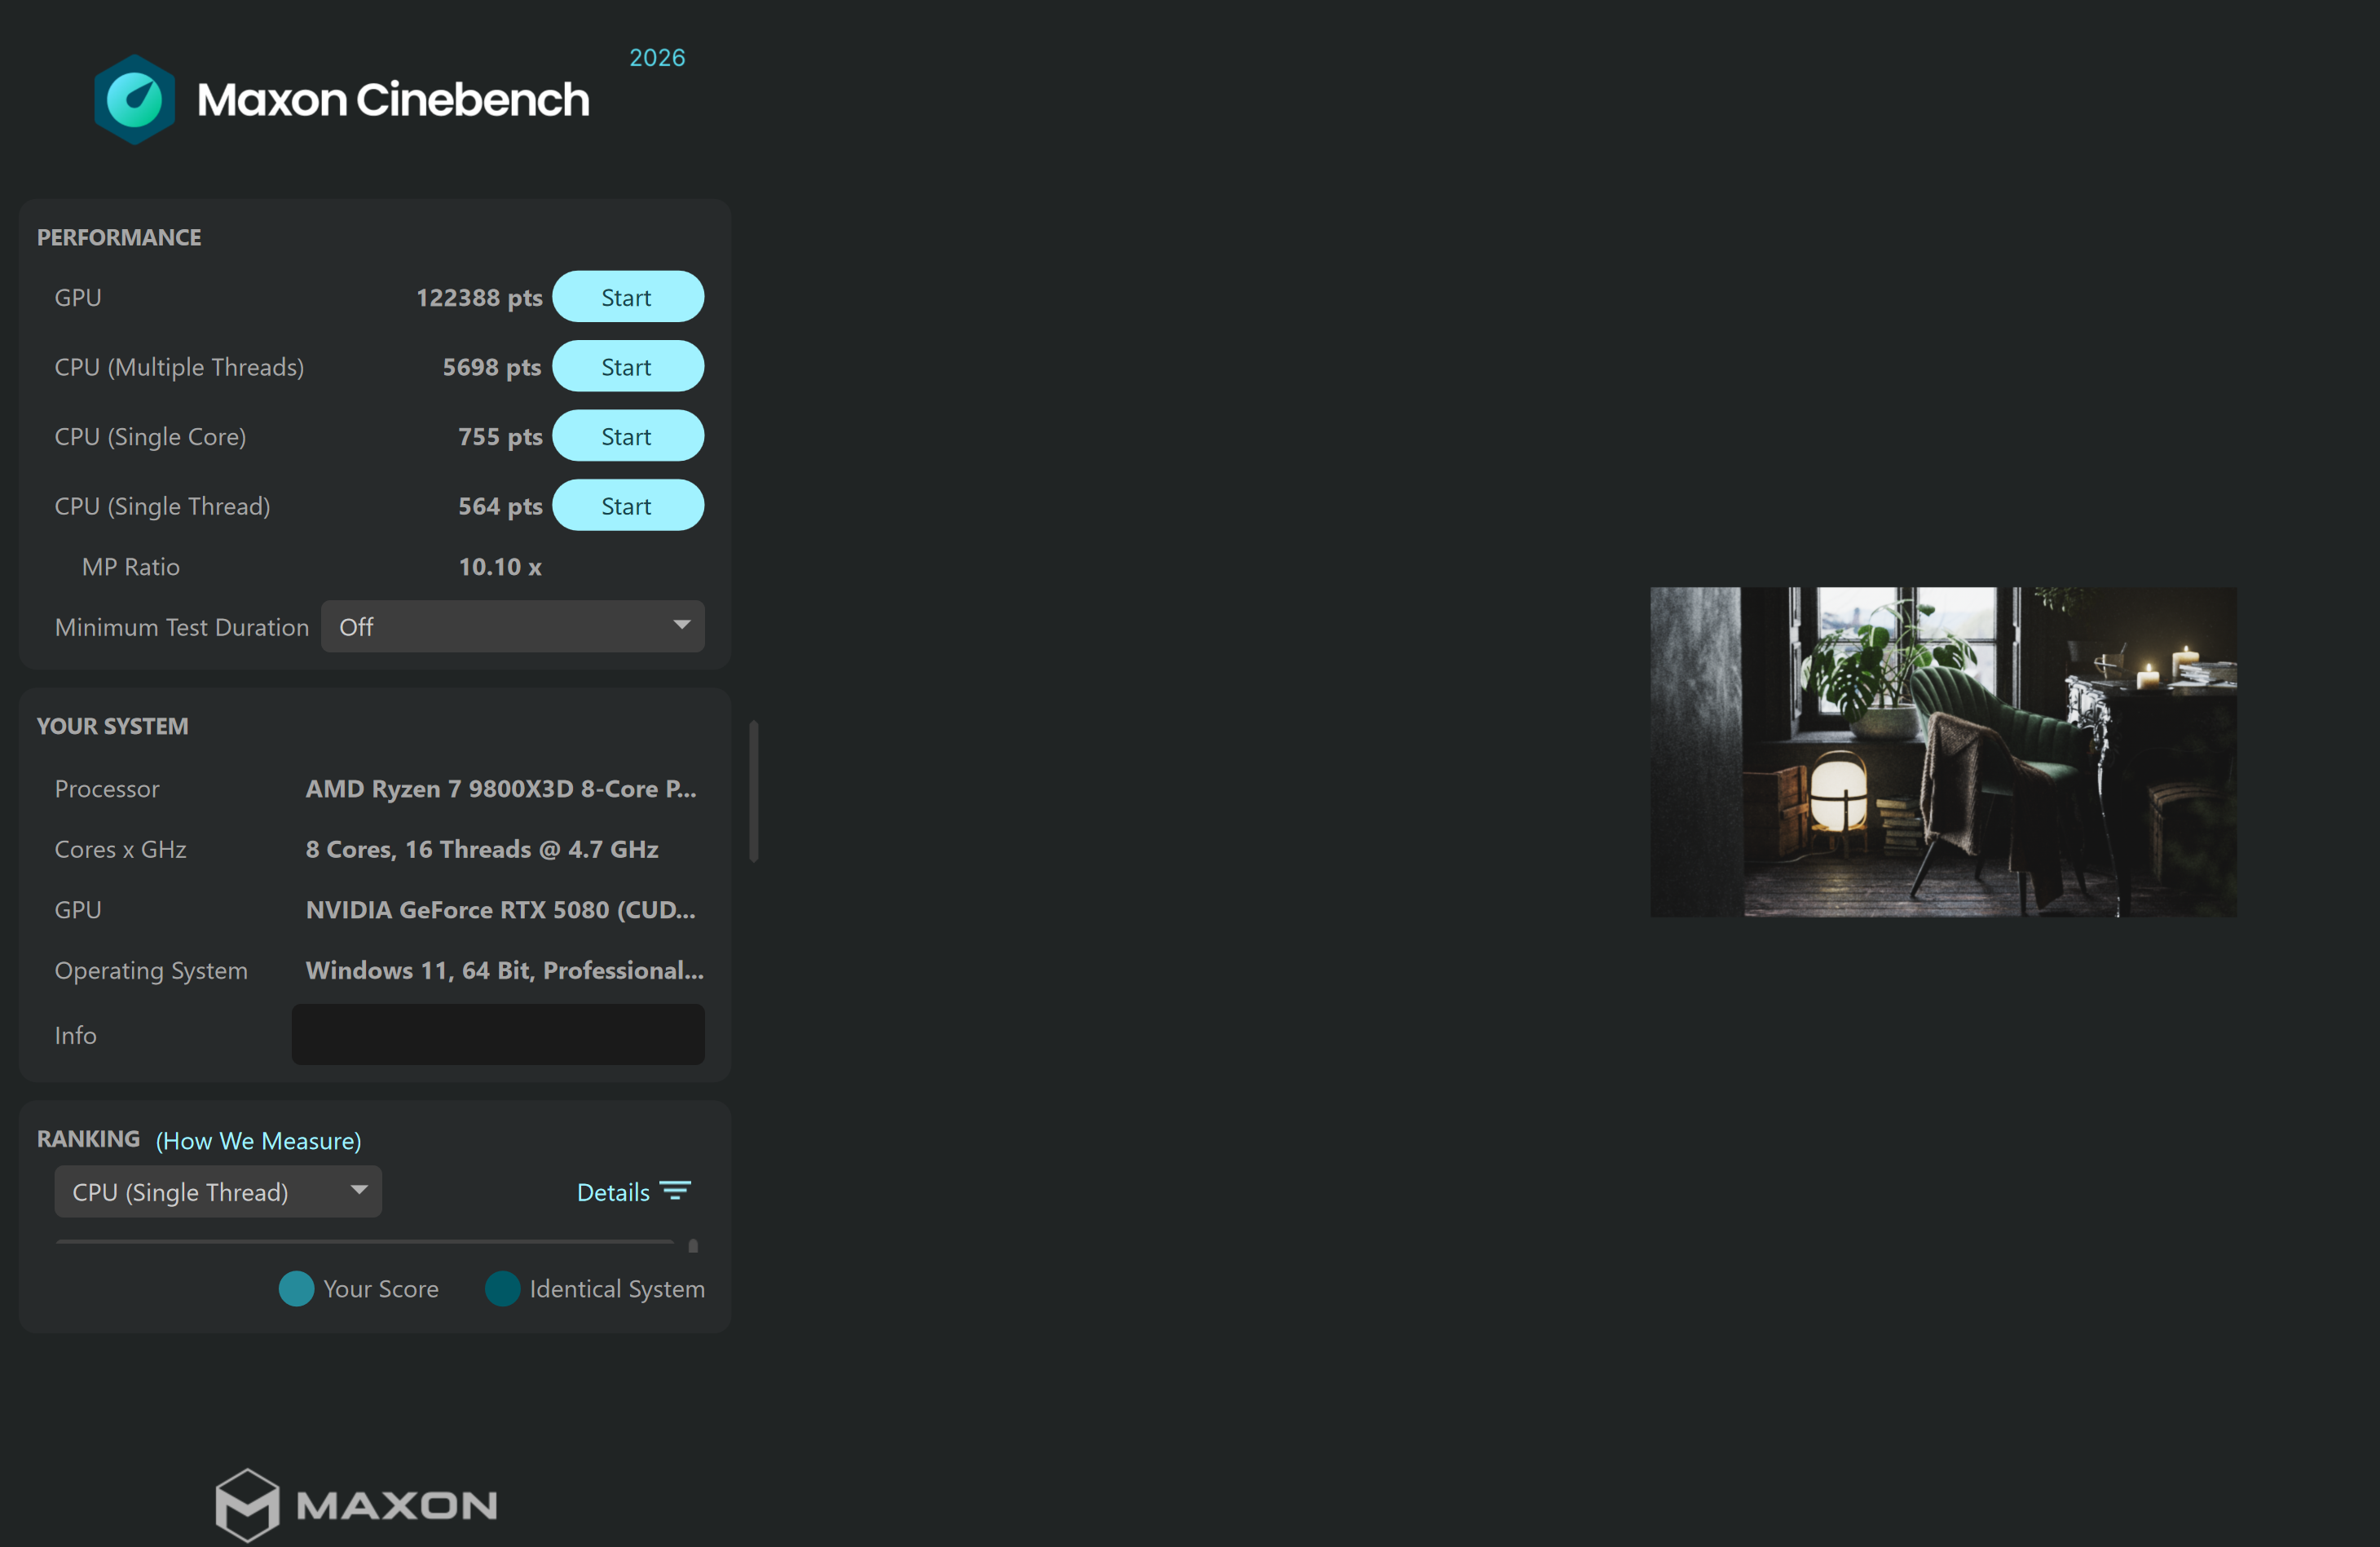
Task: Click the Identical System legend label
Action: [617, 1288]
